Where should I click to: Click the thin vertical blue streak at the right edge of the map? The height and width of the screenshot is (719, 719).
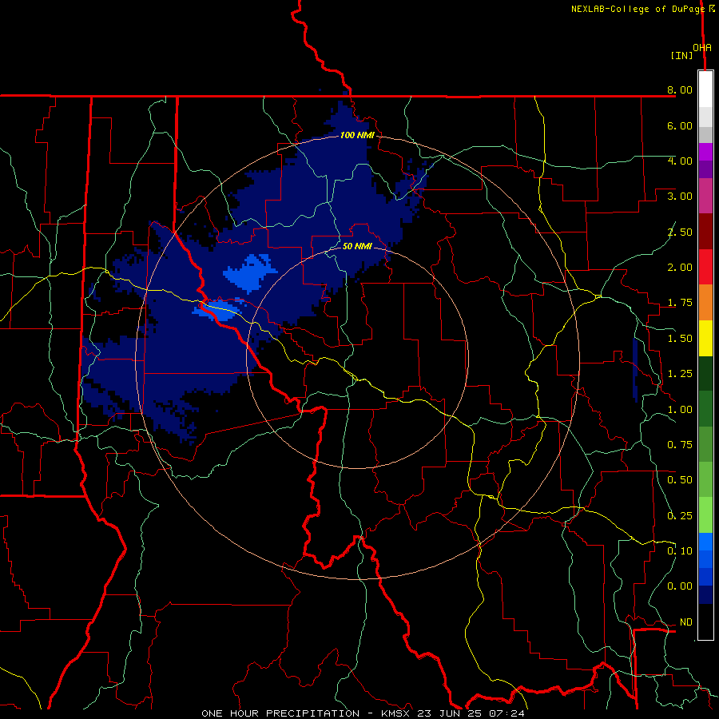(x=635, y=370)
